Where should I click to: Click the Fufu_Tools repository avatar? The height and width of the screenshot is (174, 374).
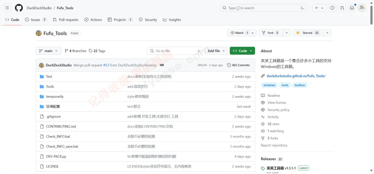[39, 33]
